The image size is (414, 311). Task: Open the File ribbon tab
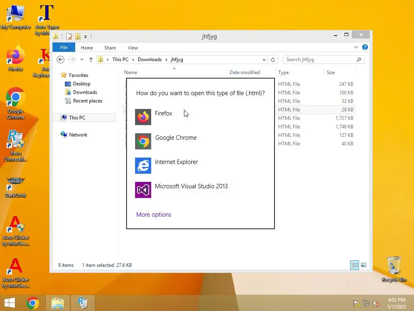coord(63,47)
